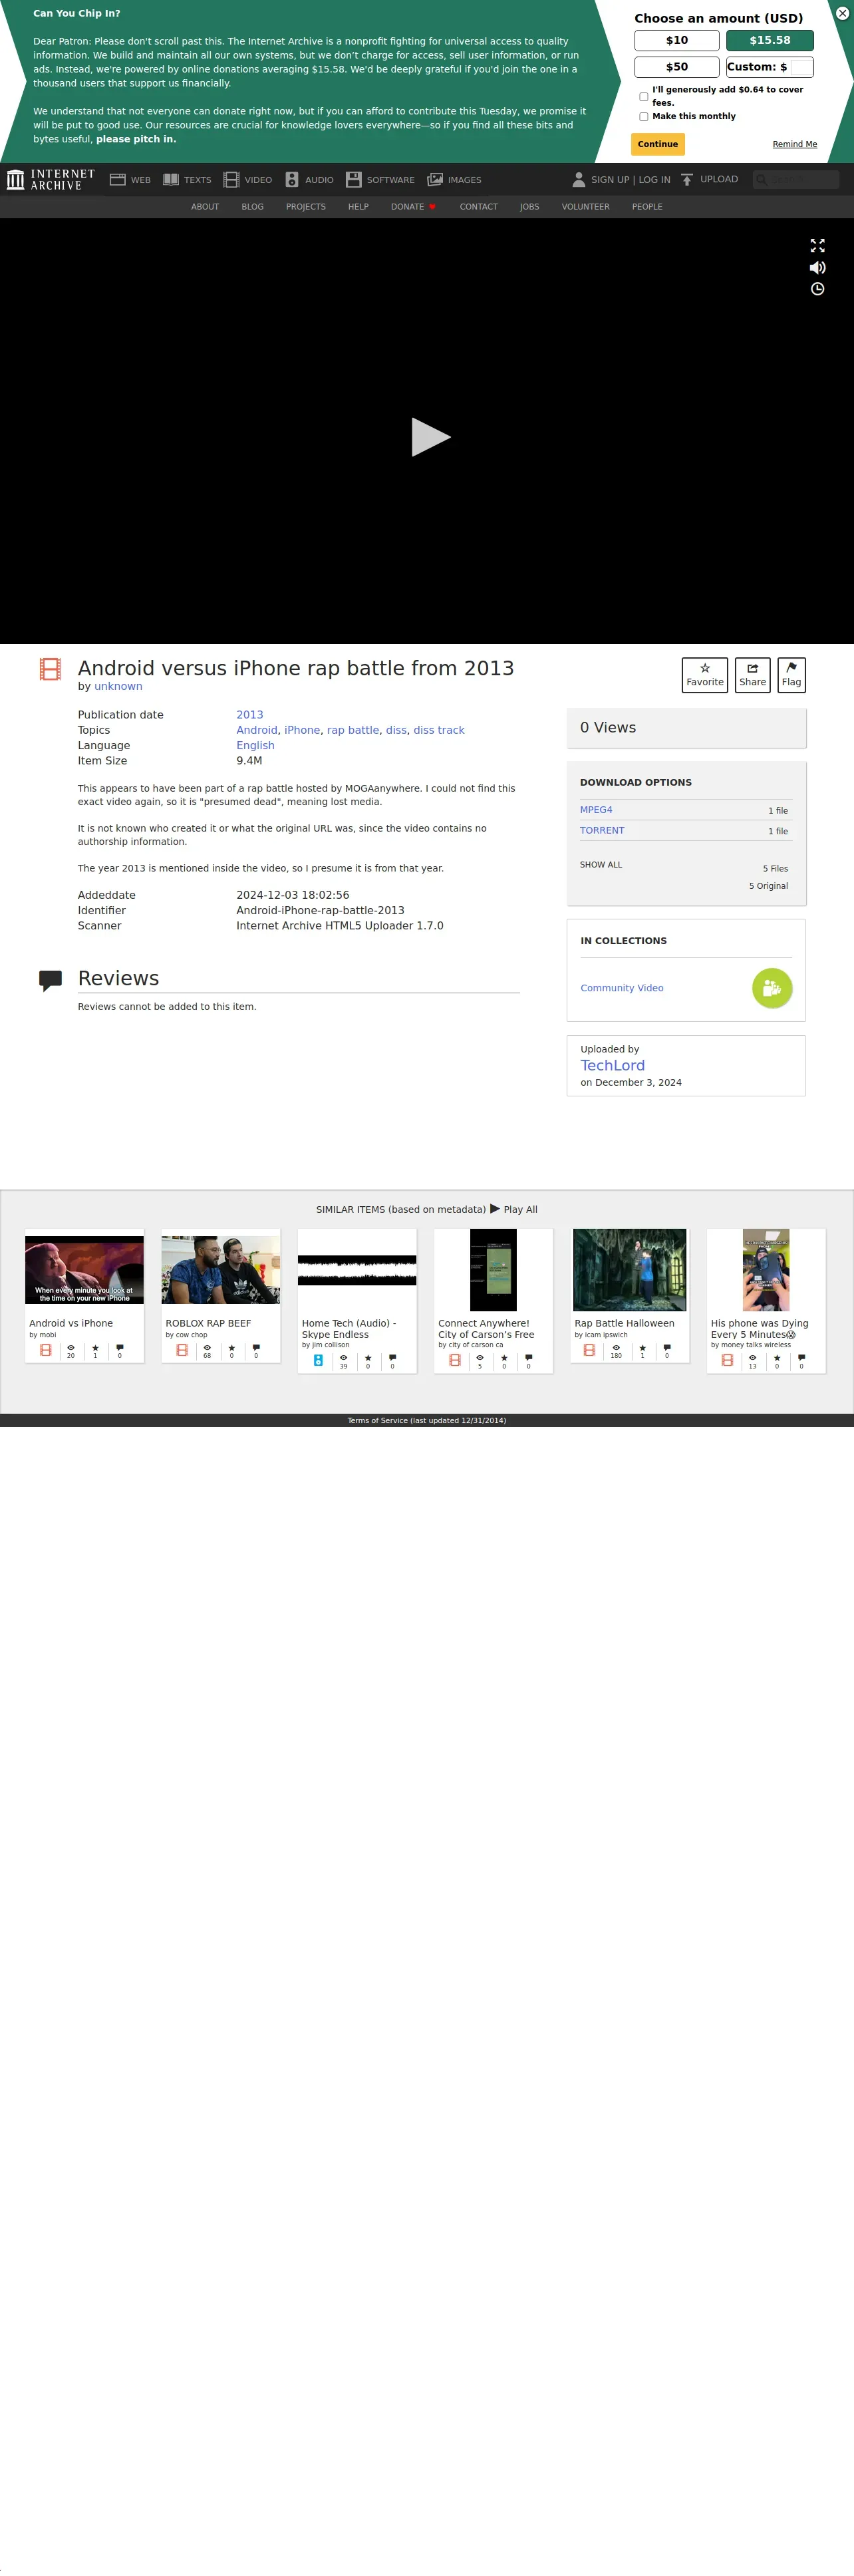Image resolution: width=854 pixels, height=2576 pixels.
Task: Open the Internet Archive home logo
Action: (x=51, y=180)
